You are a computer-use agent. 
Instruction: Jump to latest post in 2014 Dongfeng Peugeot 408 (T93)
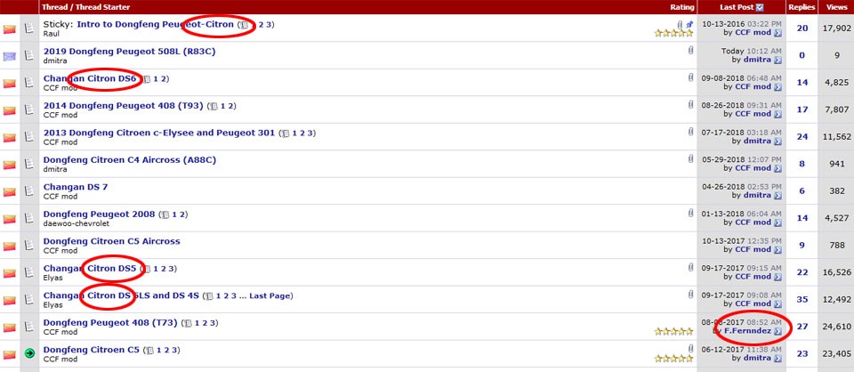click(x=777, y=115)
